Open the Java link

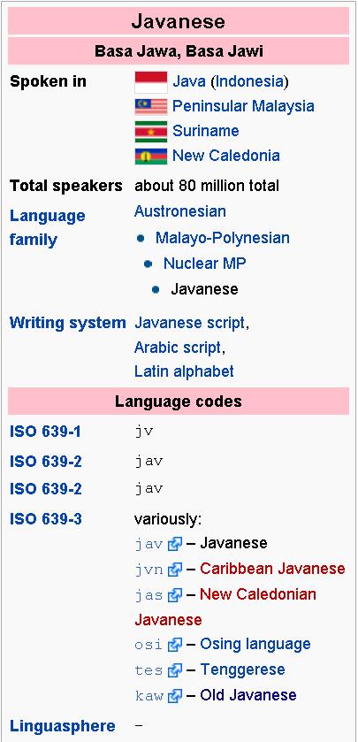189,81
